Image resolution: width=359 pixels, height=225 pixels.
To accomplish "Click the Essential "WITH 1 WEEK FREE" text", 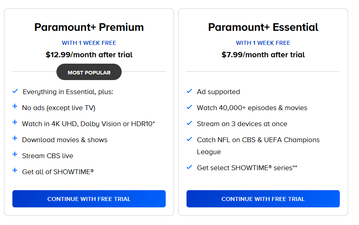I will 263,43.
